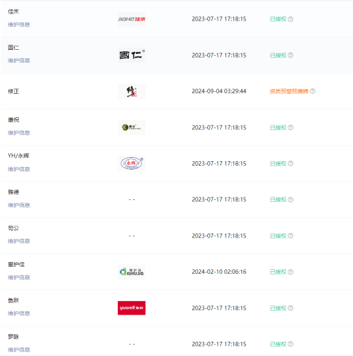Open 维护信息 link under YH/永辉

coord(19,169)
